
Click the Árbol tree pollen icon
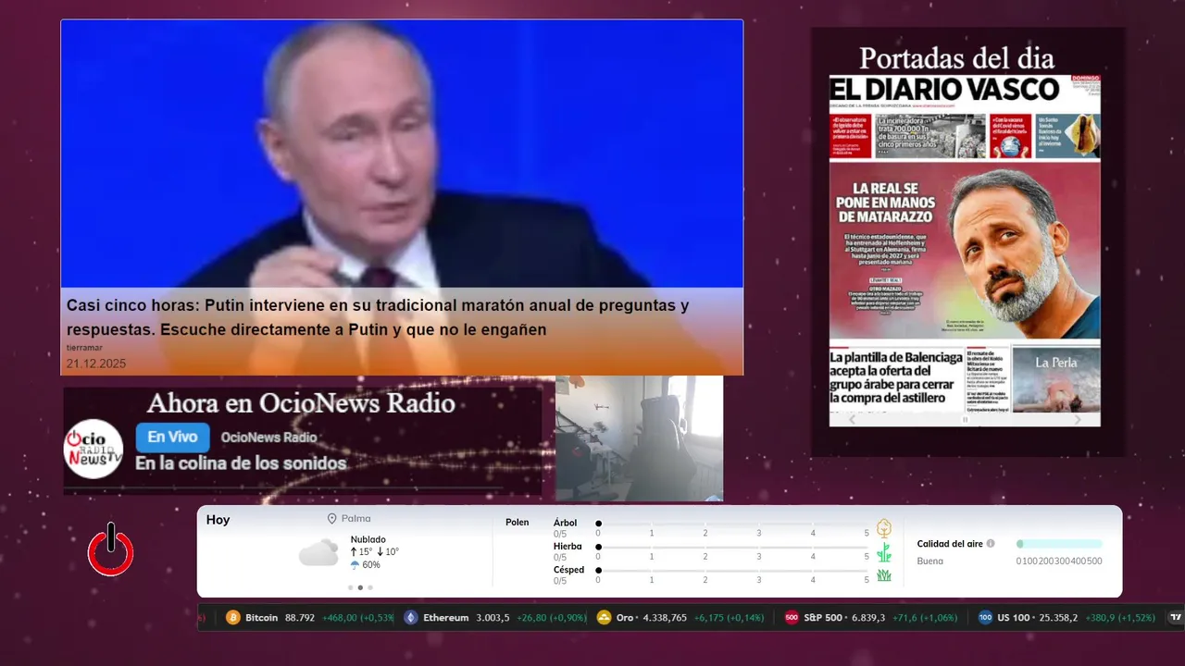[884, 528]
